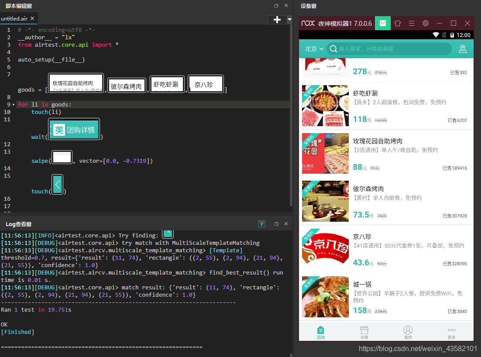Click the 158元 price of 城一锅
Viewport: 481px width, 357px height.
[362, 310]
